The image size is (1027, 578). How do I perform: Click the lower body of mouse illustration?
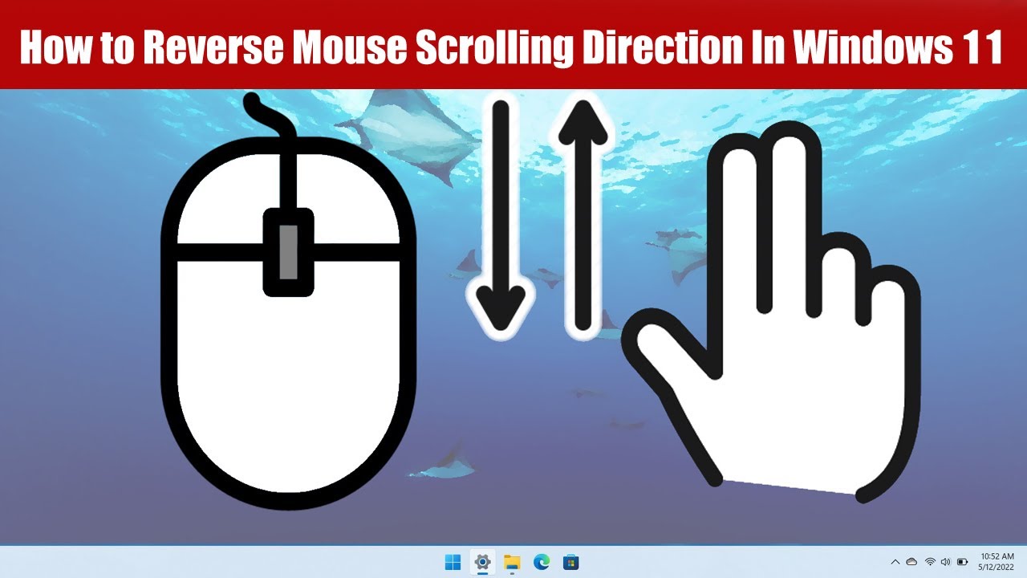pos(288,377)
